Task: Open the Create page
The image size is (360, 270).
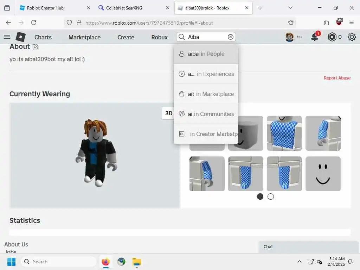Action: (126, 37)
